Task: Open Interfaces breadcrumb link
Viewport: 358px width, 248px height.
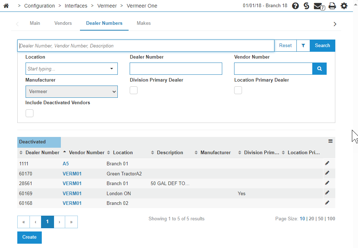Action: (x=76, y=6)
